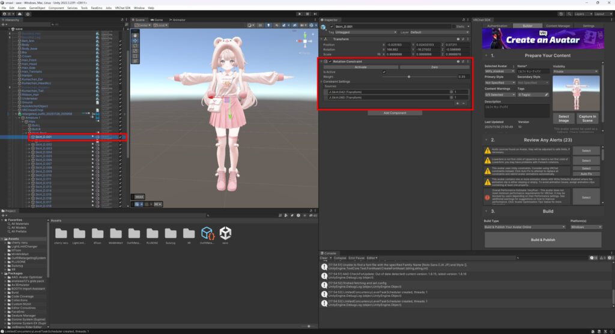Image resolution: width=615 pixels, height=334 pixels.
Task: Click the plus button under constraint Sources
Action: coord(456,103)
